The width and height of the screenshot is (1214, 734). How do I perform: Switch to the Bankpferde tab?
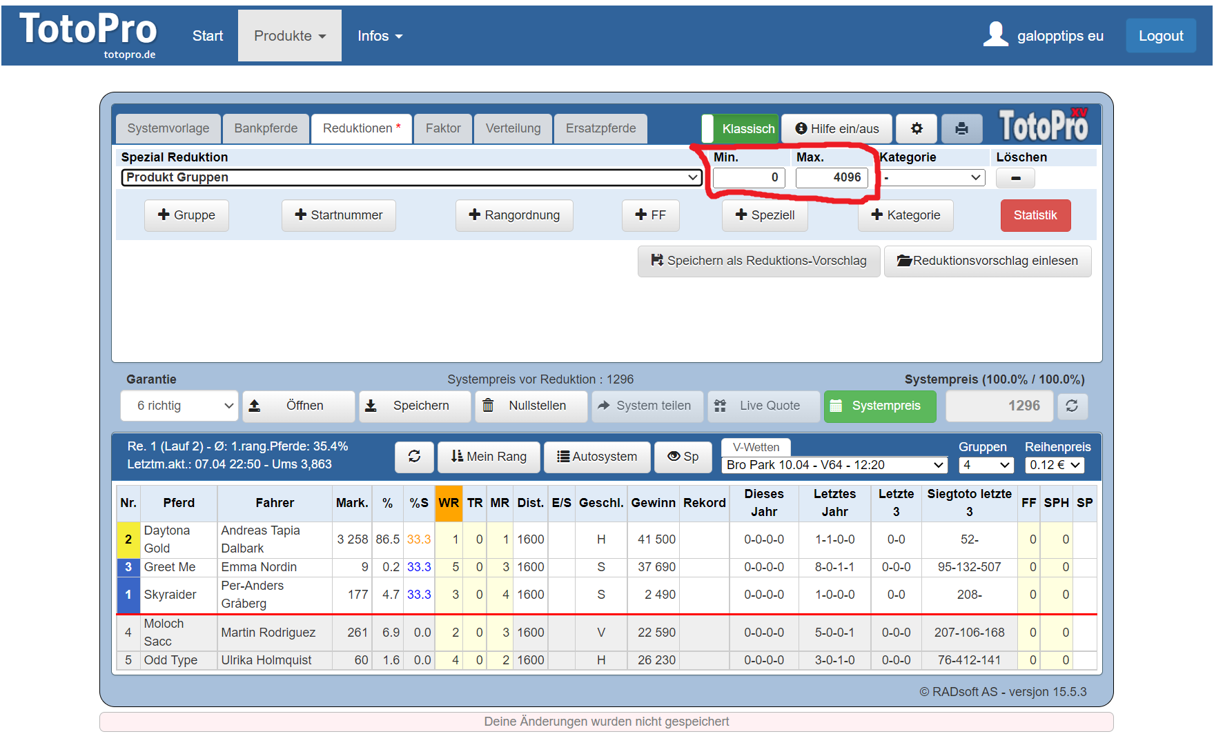click(x=266, y=128)
